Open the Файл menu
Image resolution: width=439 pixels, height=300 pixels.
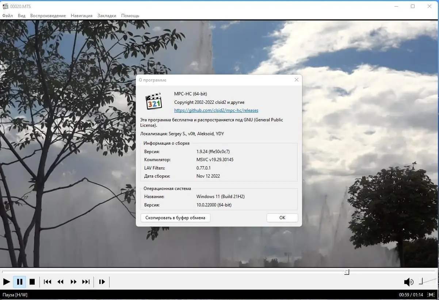tap(7, 15)
